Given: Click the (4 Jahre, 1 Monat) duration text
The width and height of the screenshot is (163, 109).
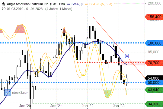Looking at the screenshot, I should tap(59, 9).
